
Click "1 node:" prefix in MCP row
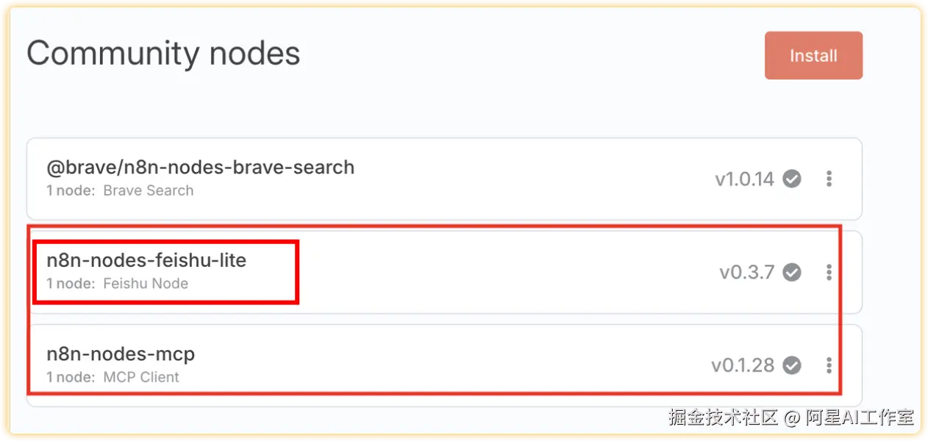pyautogui.click(x=71, y=377)
